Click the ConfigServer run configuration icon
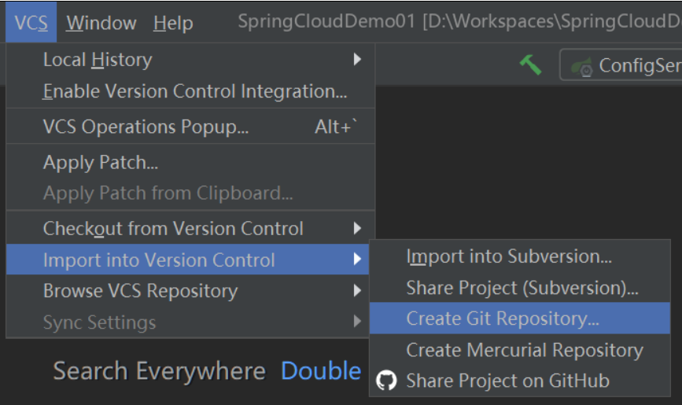This screenshot has height=405, width=682. tap(582, 67)
